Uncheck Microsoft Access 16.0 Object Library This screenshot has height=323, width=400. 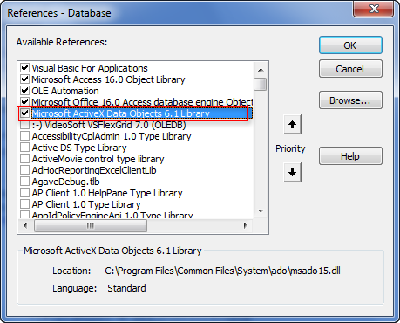click(24, 79)
